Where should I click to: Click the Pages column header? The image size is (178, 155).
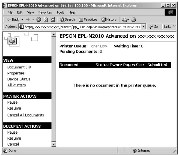[x=129, y=65]
